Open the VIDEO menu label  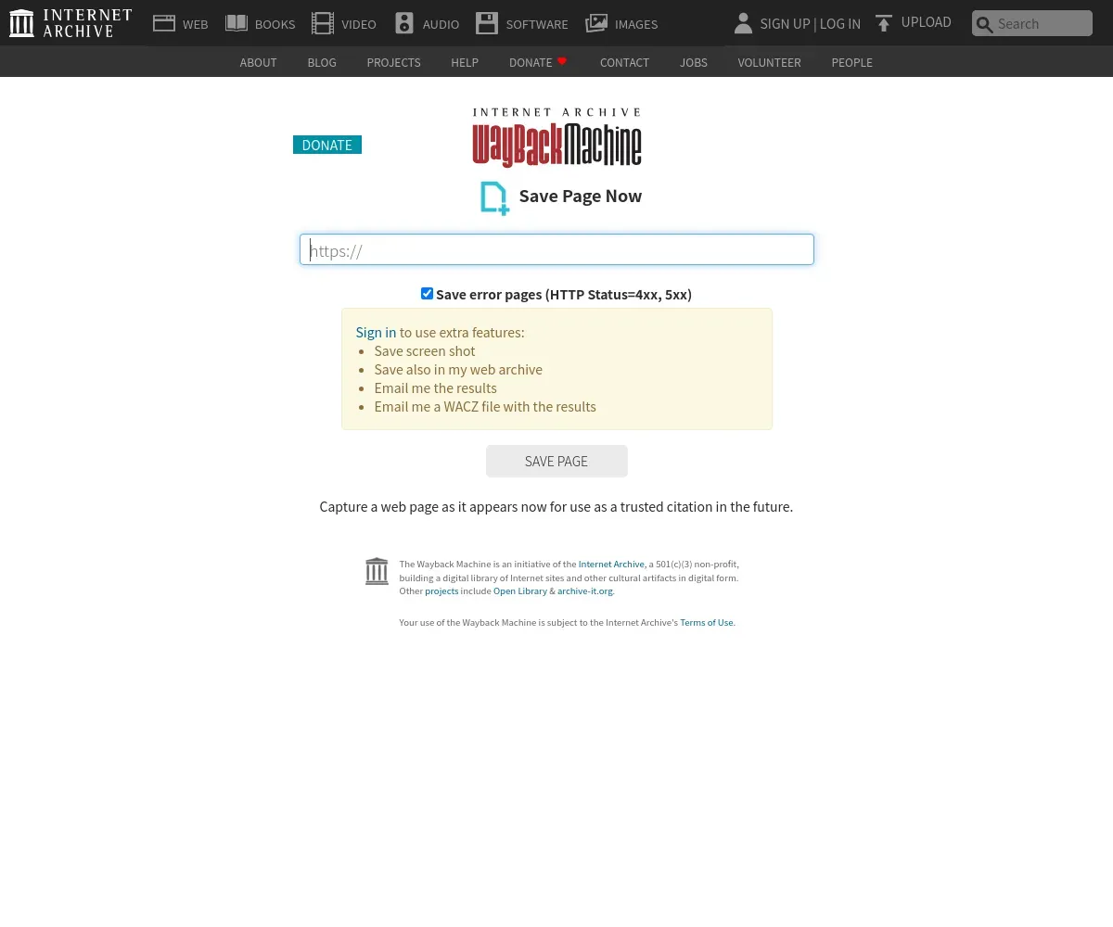359,24
